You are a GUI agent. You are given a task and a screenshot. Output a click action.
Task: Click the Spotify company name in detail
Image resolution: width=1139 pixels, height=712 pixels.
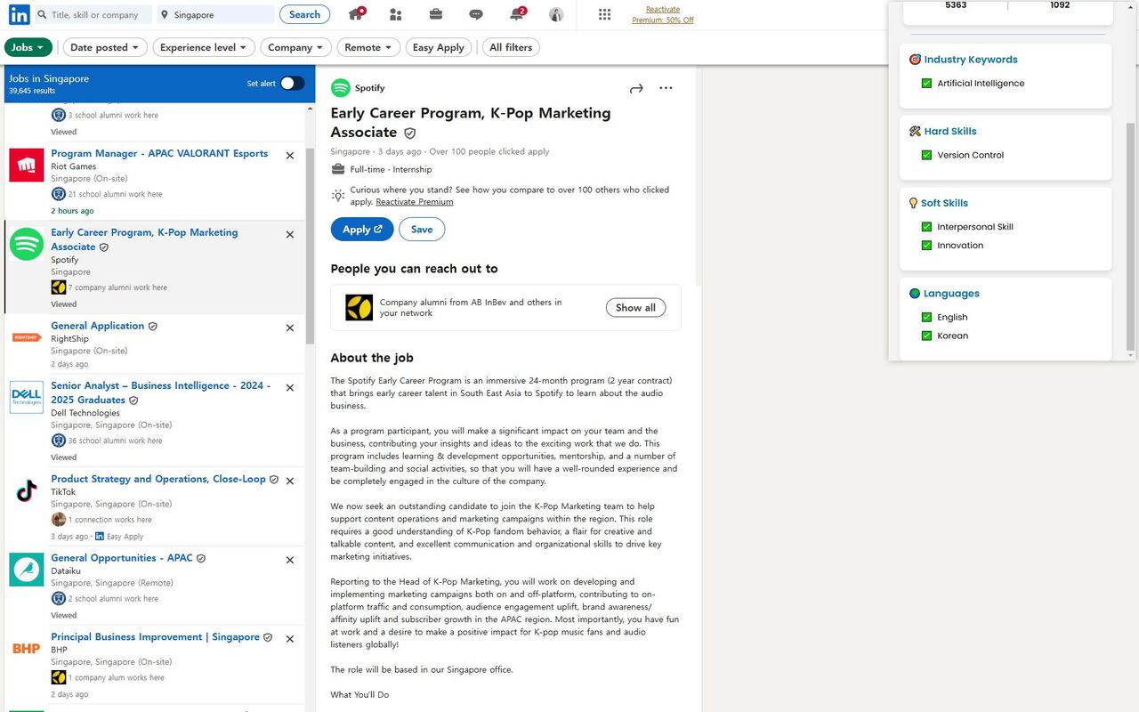point(370,88)
